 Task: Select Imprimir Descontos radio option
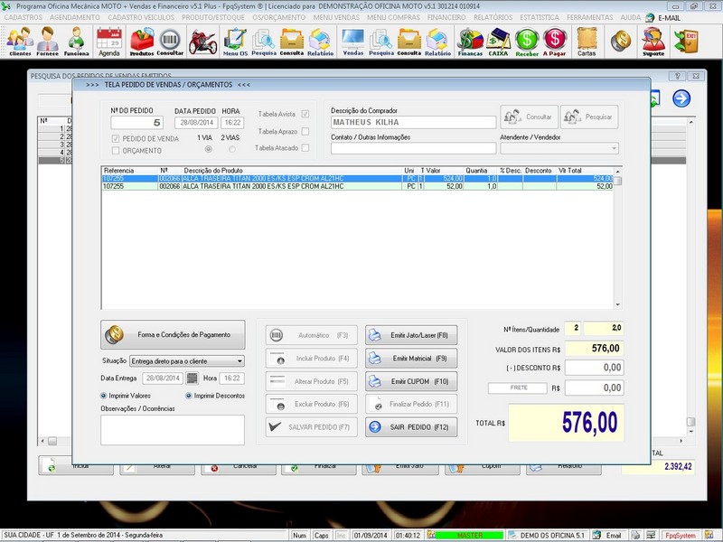click(x=189, y=396)
